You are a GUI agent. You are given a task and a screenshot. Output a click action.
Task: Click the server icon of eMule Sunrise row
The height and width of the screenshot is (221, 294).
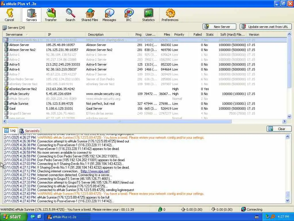point(6,104)
